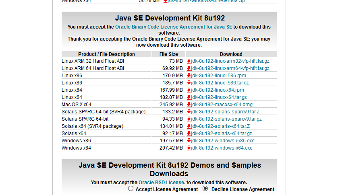The image size is (342, 195).
Task: Download jdk-8u192-linux-x64.rpm file
Action: [218, 90]
